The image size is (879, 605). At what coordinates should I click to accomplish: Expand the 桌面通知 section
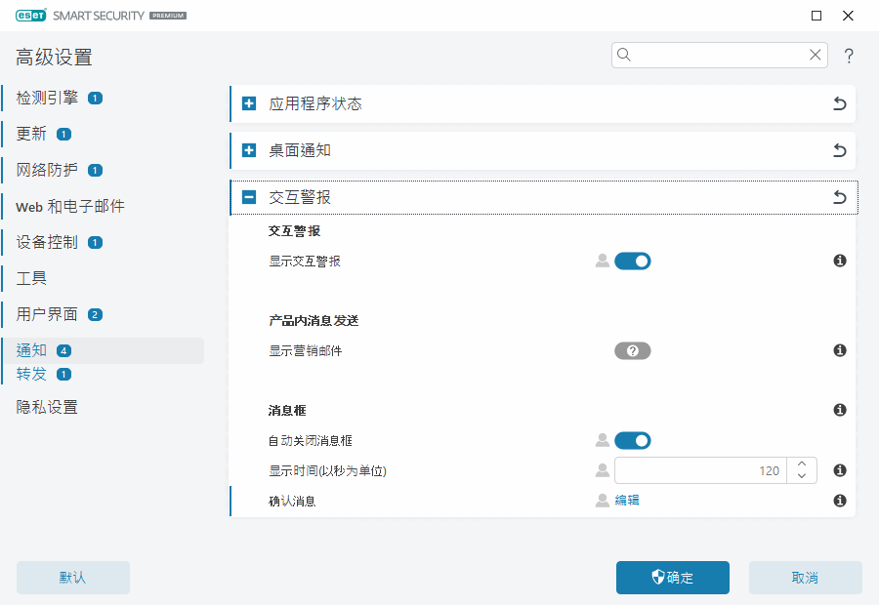tap(249, 151)
